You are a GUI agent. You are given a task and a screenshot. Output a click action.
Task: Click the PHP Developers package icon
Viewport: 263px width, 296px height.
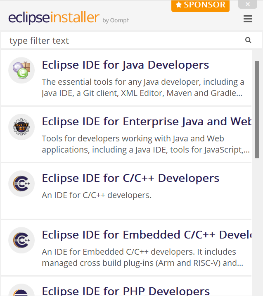tap(21, 290)
